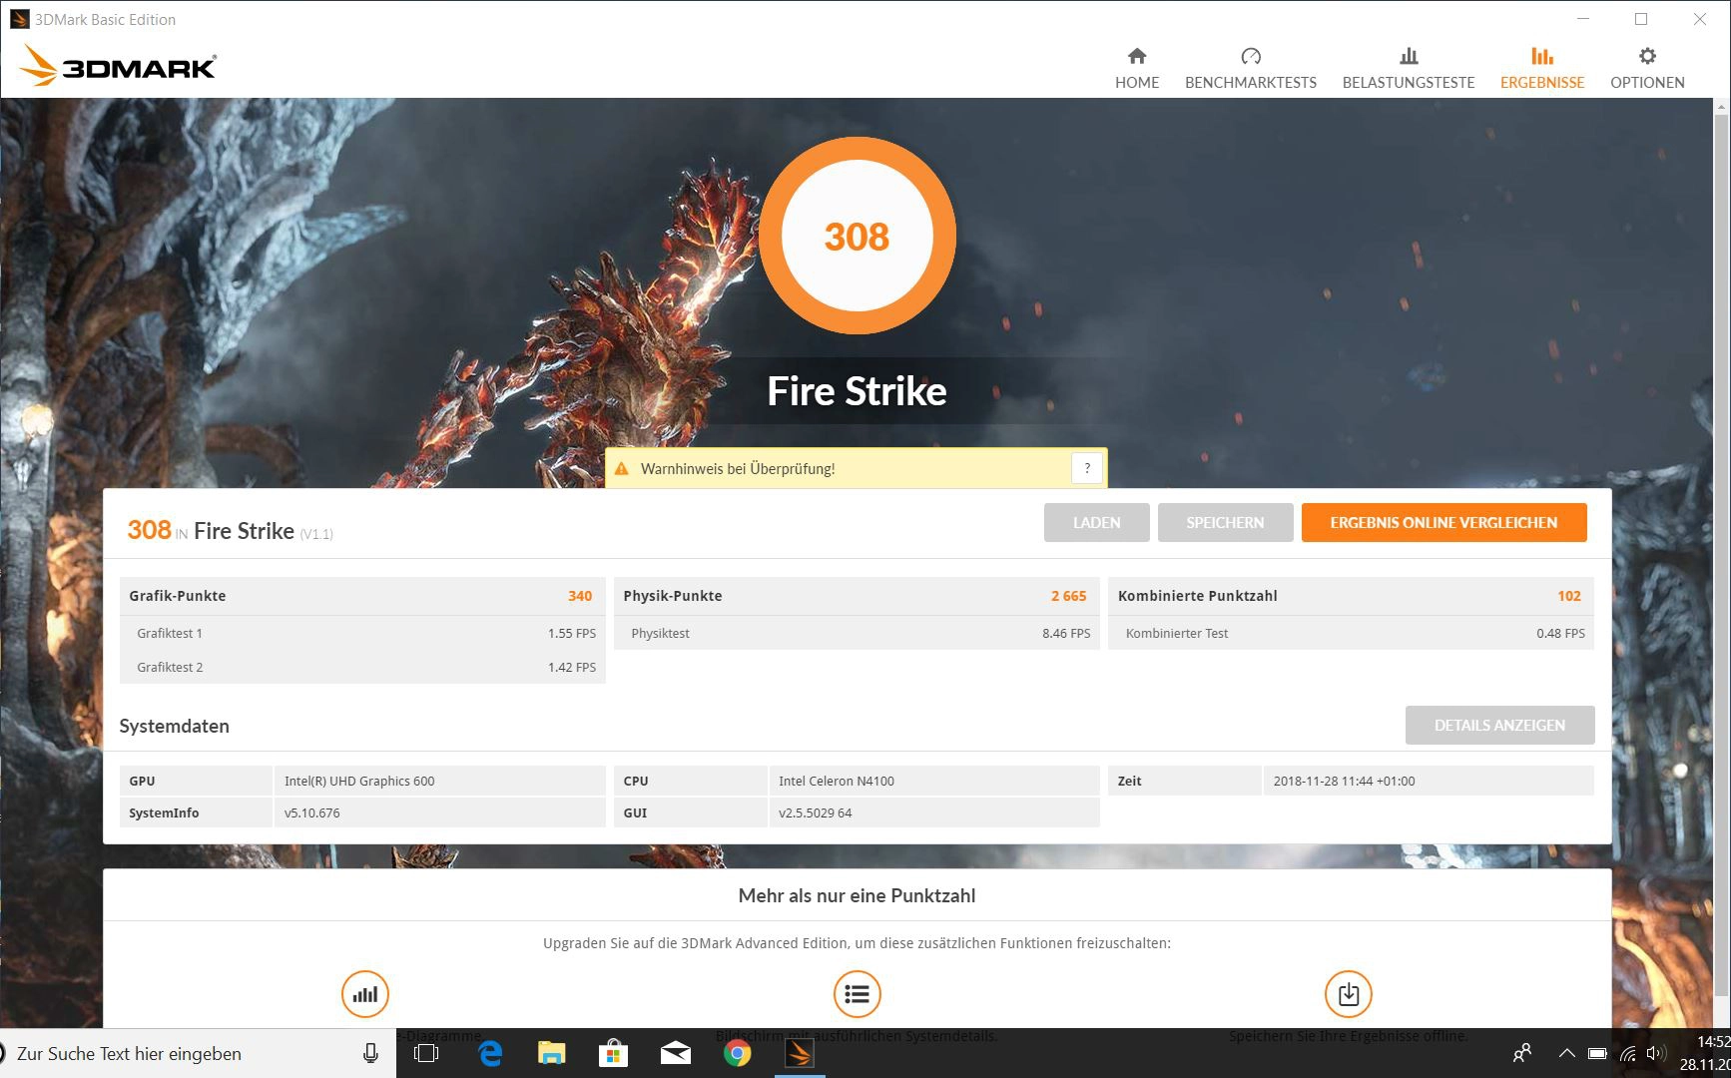Open Google Chrome from taskbar

[738, 1053]
